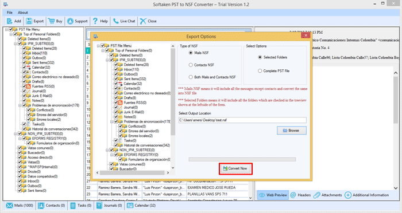Click the Sent Items(332) folder icon in main tree
402x213 pixels.
pyautogui.click(x=28, y=62)
